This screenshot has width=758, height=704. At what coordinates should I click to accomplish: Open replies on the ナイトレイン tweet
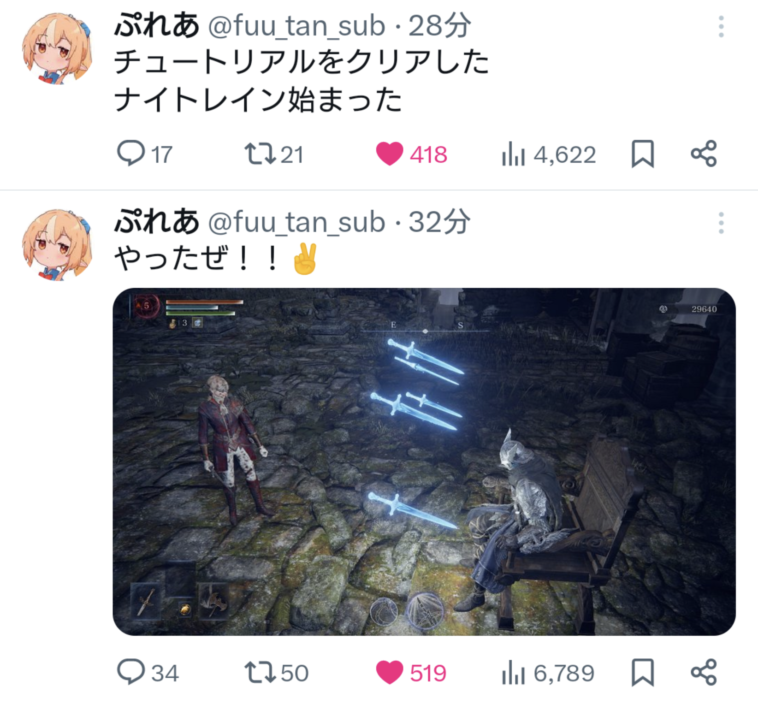tap(145, 154)
